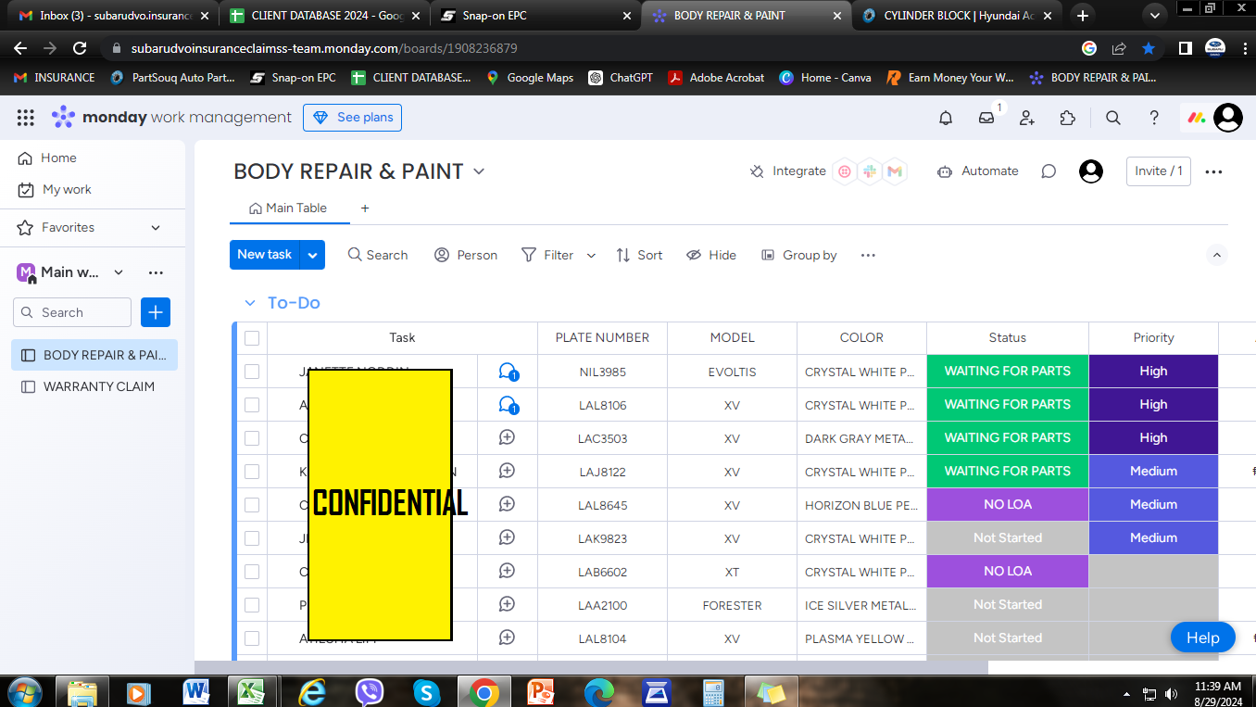Click the sidebar Search input field
This screenshot has width=1256, height=707.
click(x=72, y=312)
